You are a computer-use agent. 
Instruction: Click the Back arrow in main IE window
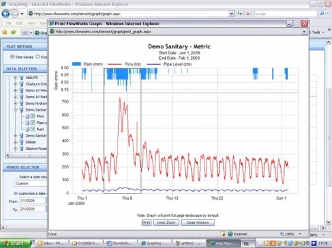coord(5,14)
